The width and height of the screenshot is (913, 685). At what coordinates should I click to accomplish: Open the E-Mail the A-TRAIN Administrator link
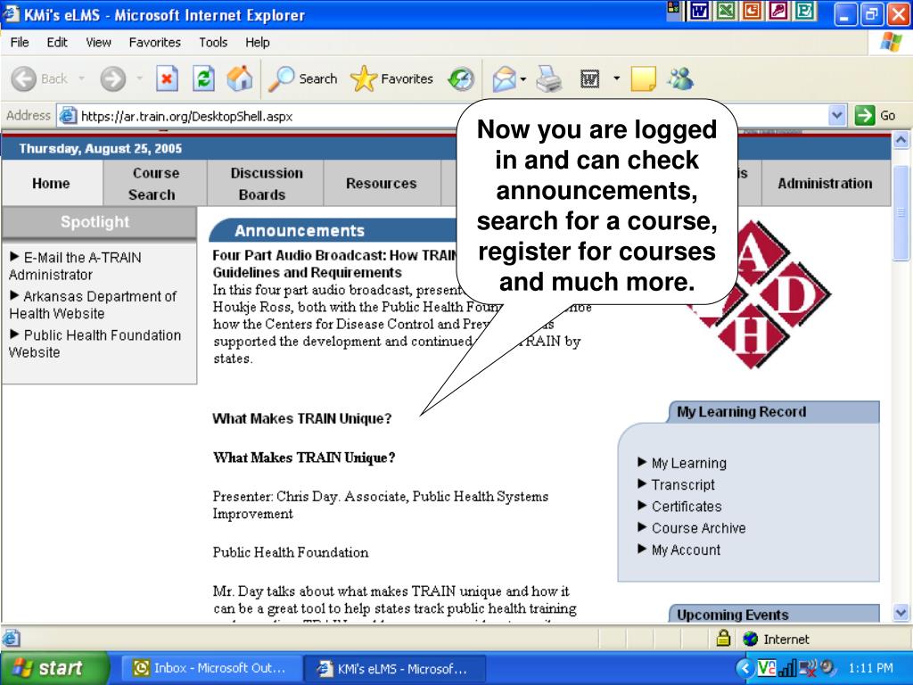75,266
